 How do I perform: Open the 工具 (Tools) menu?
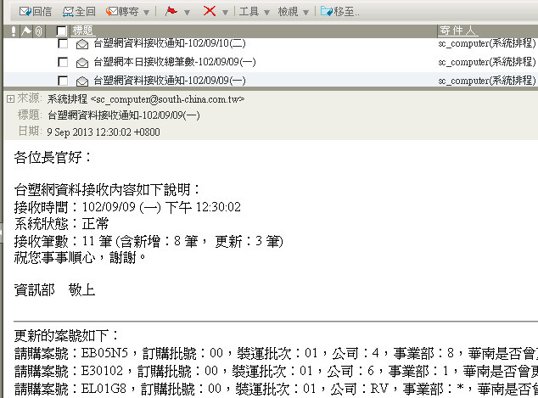click(x=252, y=12)
